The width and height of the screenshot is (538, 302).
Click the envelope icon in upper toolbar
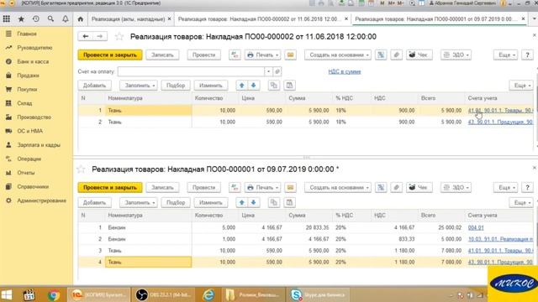[290, 55]
